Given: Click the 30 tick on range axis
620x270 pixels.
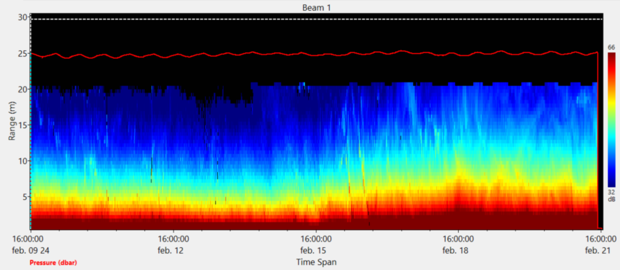Looking at the screenshot, I should (x=23, y=17).
